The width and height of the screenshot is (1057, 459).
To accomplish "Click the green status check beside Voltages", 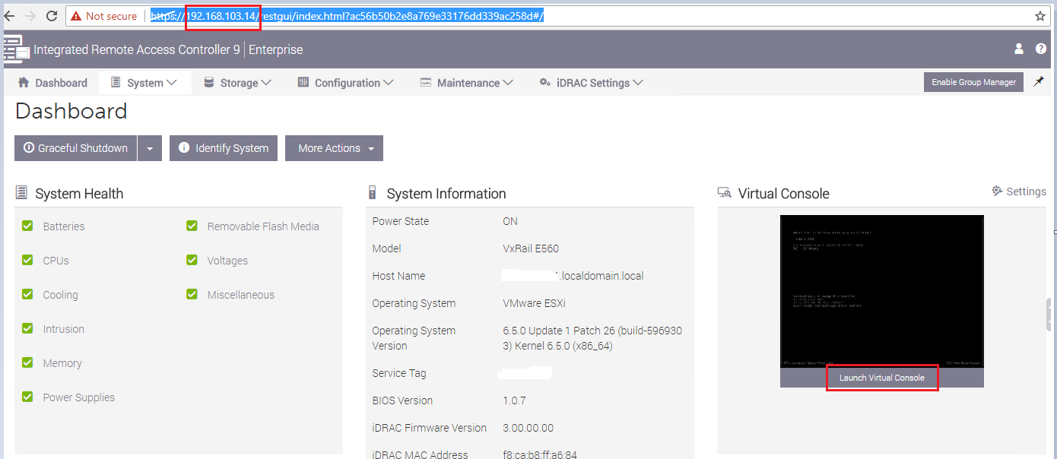I will coord(192,260).
